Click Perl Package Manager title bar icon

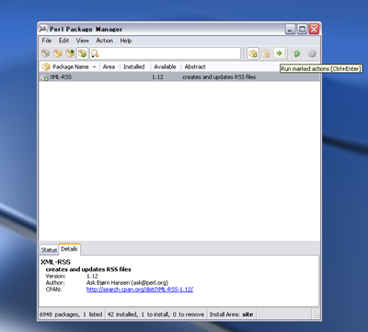pyautogui.click(x=43, y=29)
